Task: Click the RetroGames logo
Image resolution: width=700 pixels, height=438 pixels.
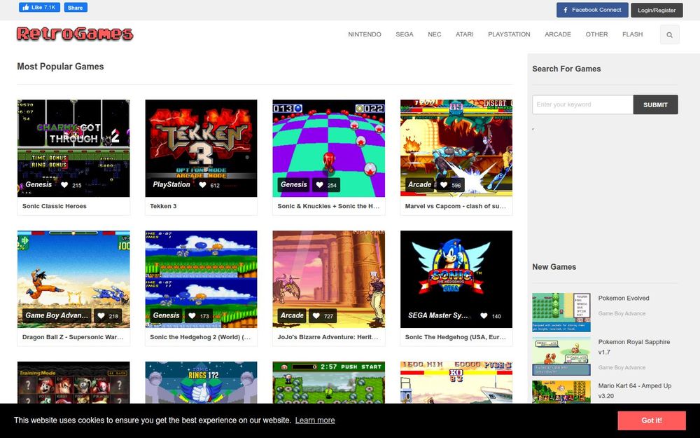Action: (x=75, y=34)
